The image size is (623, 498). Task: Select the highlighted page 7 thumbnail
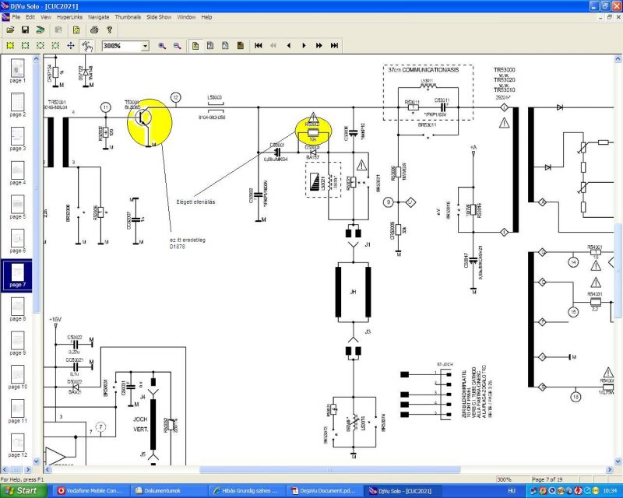coord(17,275)
